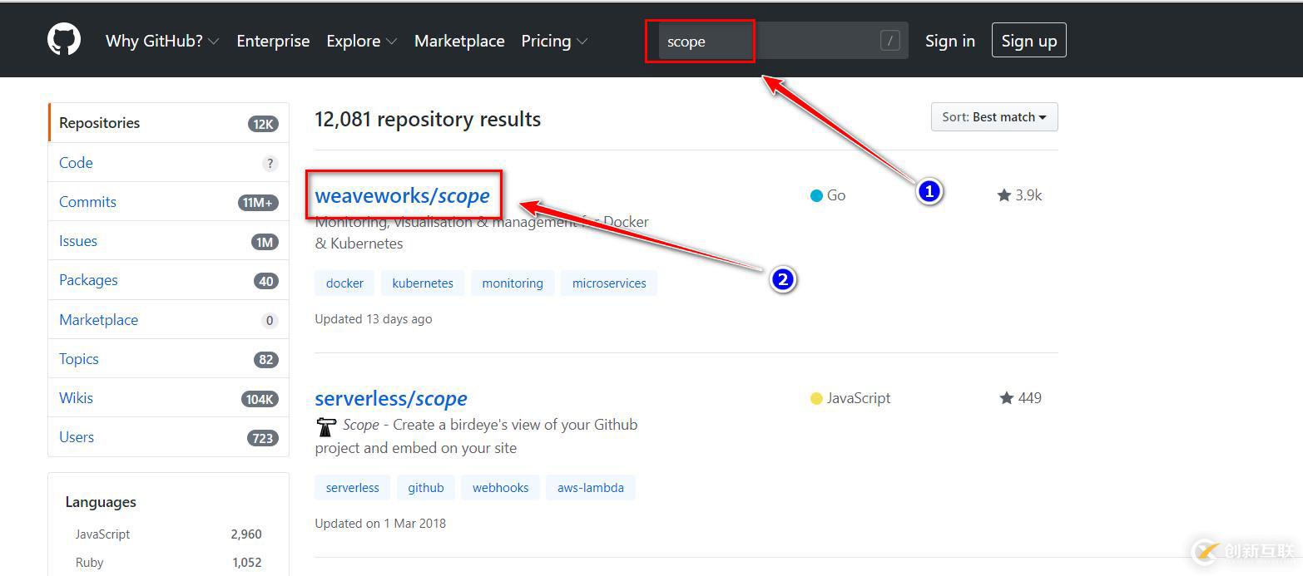Viewport: 1303px width, 576px height.
Task: Select the Commits results filter
Action: [x=169, y=202]
